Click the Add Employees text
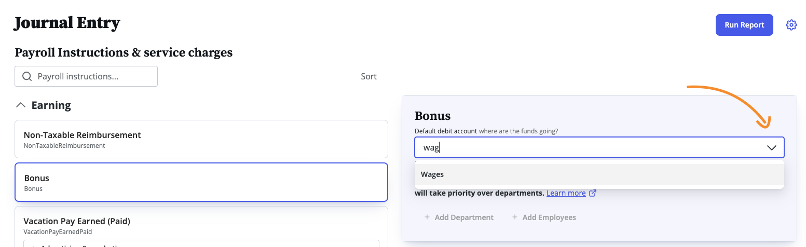The height and width of the screenshot is (247, 806). pyautogui.click(x=549, y=217)
